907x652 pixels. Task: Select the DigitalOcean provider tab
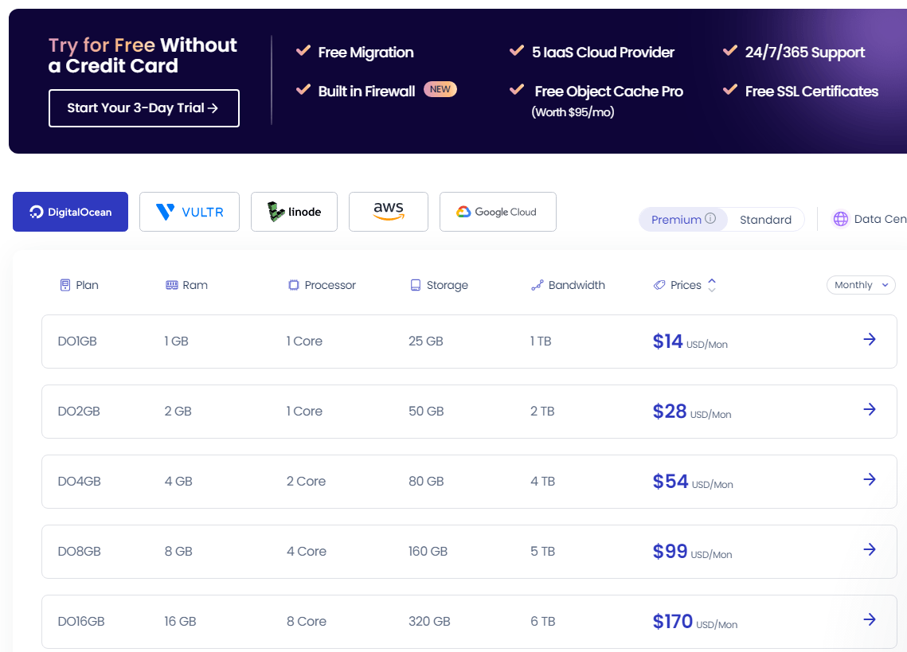[x=70, y=212]
